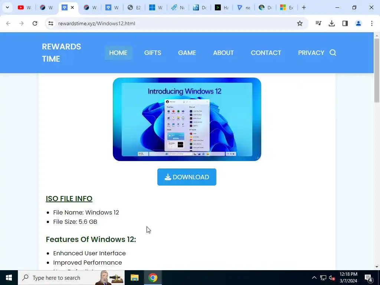
Task: Select 'Improved Performance' list item
Action: tap(88, 262)
